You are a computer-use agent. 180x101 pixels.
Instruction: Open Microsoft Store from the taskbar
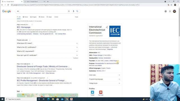click(57, 99)
